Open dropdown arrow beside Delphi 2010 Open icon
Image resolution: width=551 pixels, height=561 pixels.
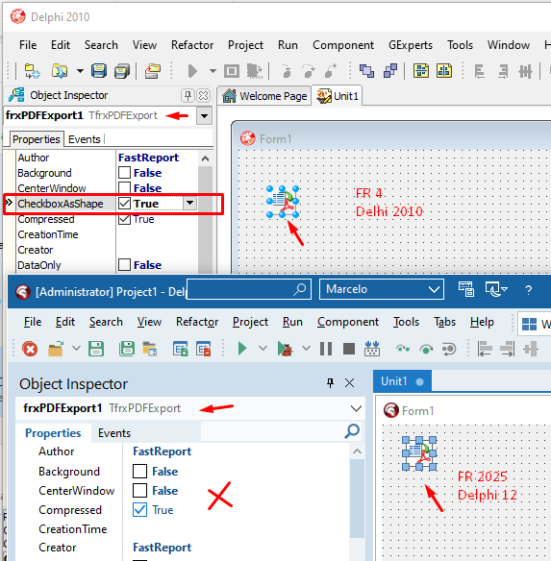pyautogui.click(x=80, y=71)
